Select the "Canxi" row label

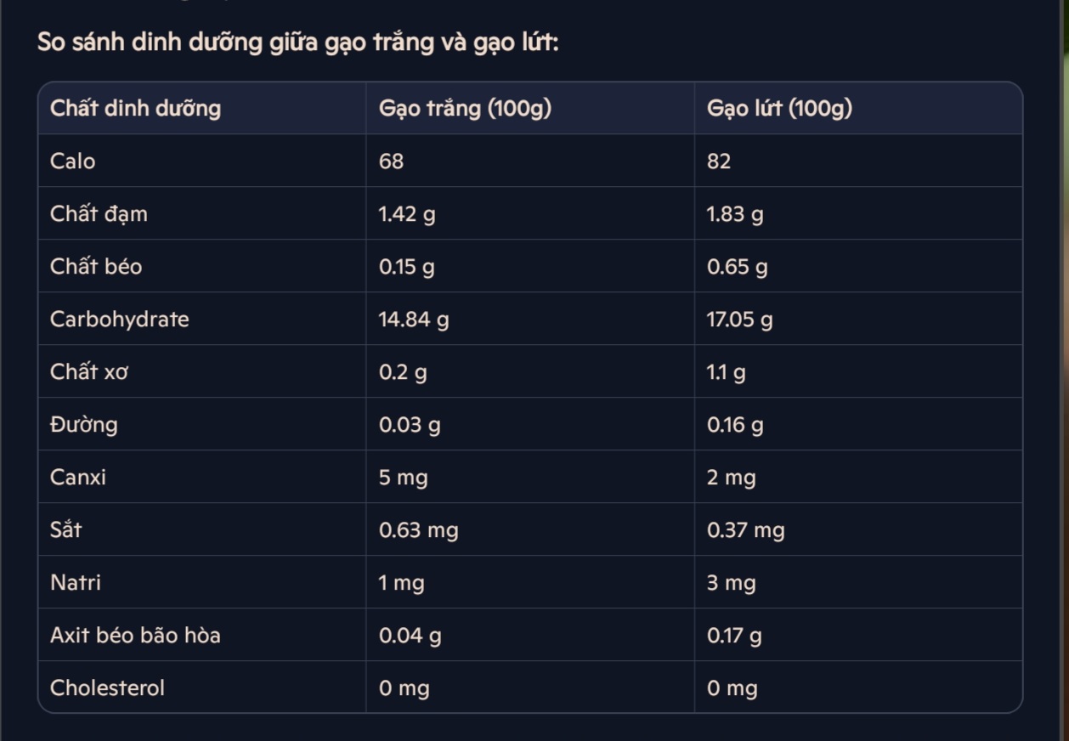coord(78,478)
